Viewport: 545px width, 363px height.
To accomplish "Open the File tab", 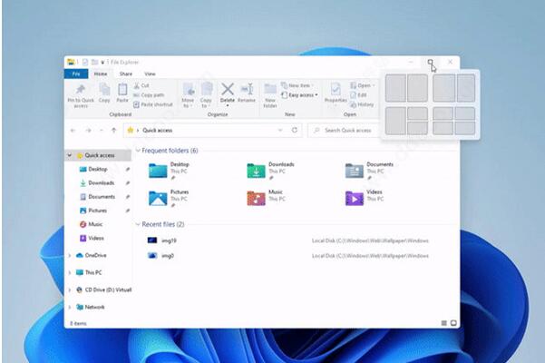I will coord(76,74).
